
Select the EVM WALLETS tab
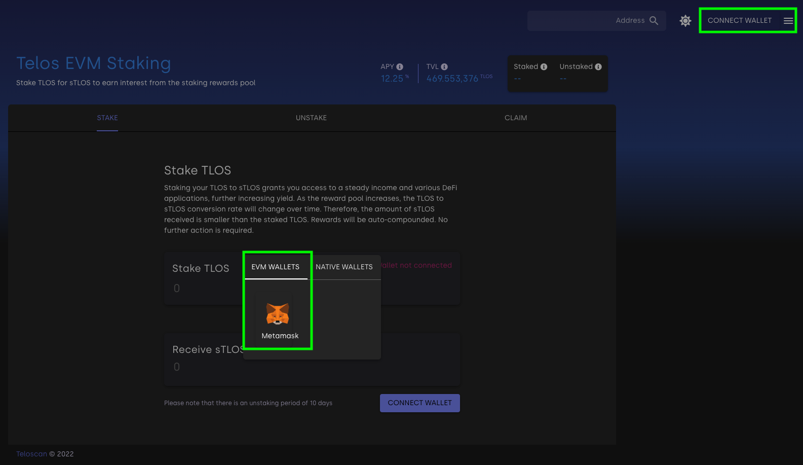[275, 267]
